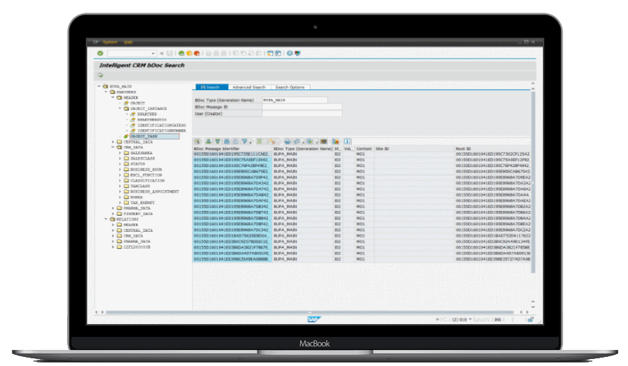This screenshot has width=628, height=366.
Task: Collapse the OBJECT_INSTANCE tree node
Action: click(120, 108)
